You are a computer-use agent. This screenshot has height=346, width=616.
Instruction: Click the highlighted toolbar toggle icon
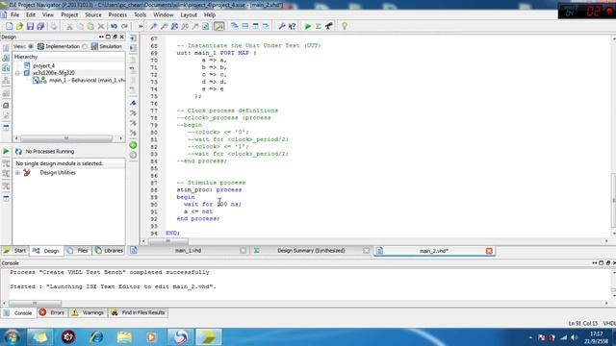(218, 26)
